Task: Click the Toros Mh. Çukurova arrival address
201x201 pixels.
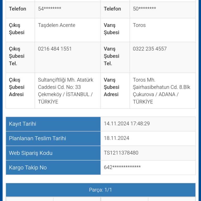Action: pos(161,91)
